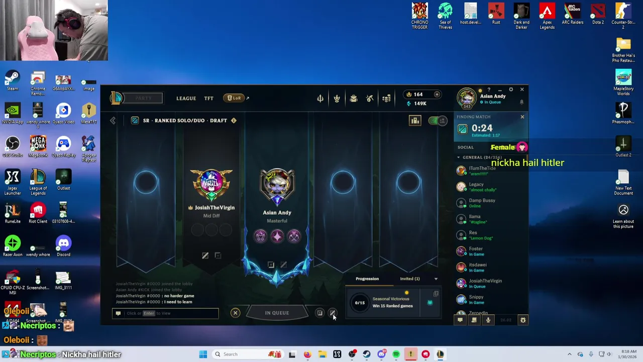Select secondary position icon beside In Queue
Screen dimensions: 643x362
pos(332,313)
